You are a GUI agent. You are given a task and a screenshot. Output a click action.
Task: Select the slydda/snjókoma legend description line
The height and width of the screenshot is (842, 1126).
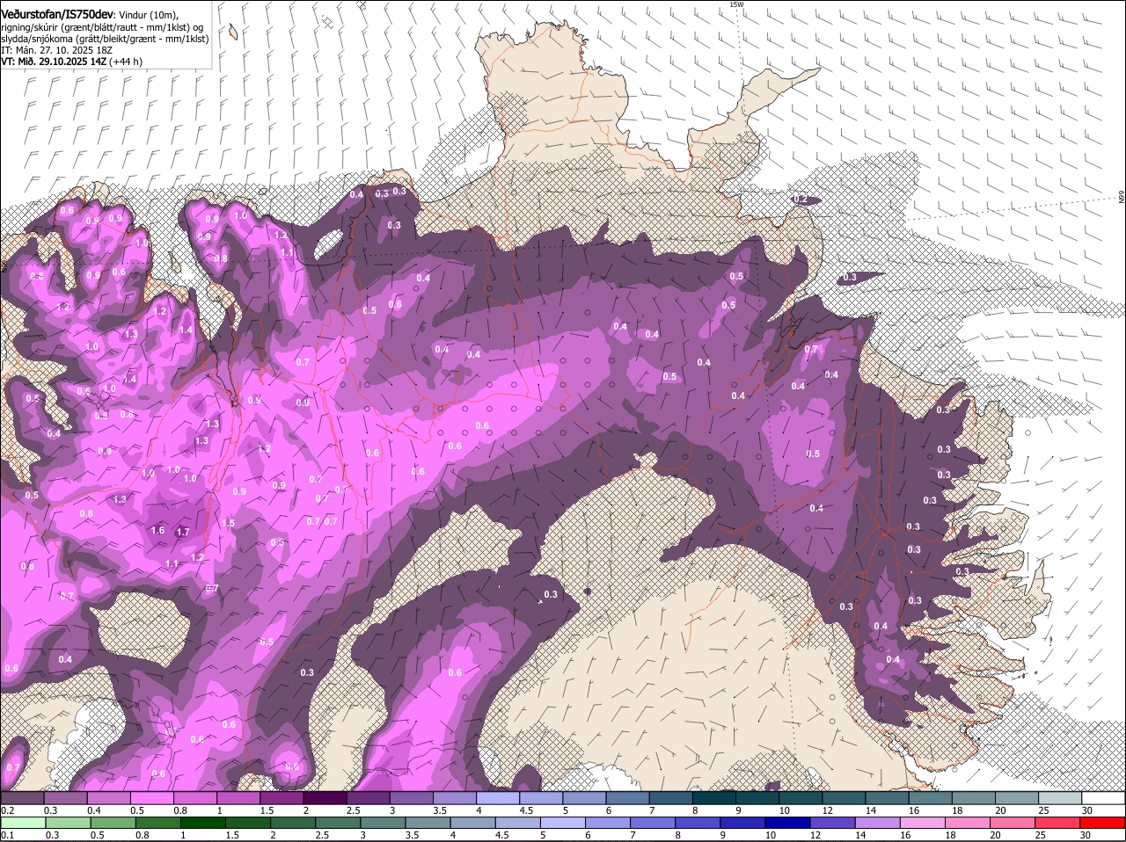pos(106,39)
